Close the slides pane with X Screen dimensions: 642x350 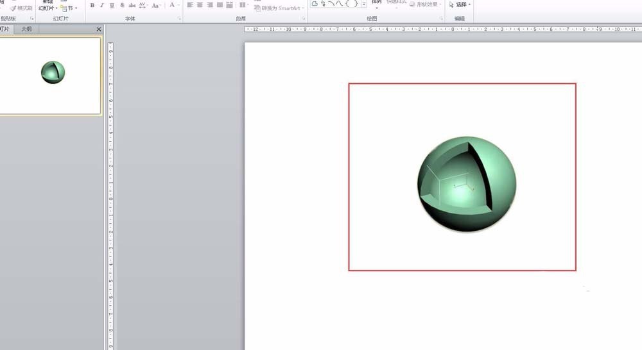(98, 29)
